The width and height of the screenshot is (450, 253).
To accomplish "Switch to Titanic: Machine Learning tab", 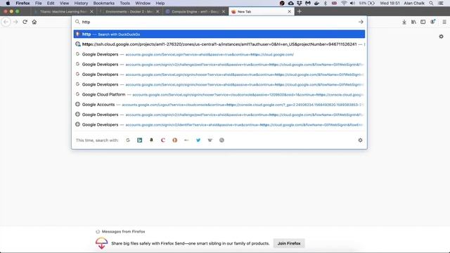I will click(x=63, y=11).
